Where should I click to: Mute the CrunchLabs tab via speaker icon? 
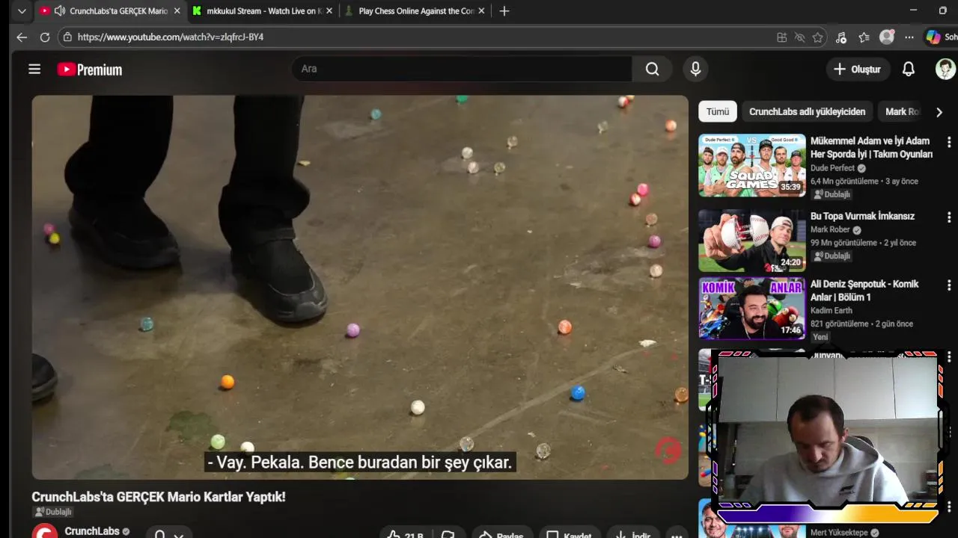click(x=60, y=11)
